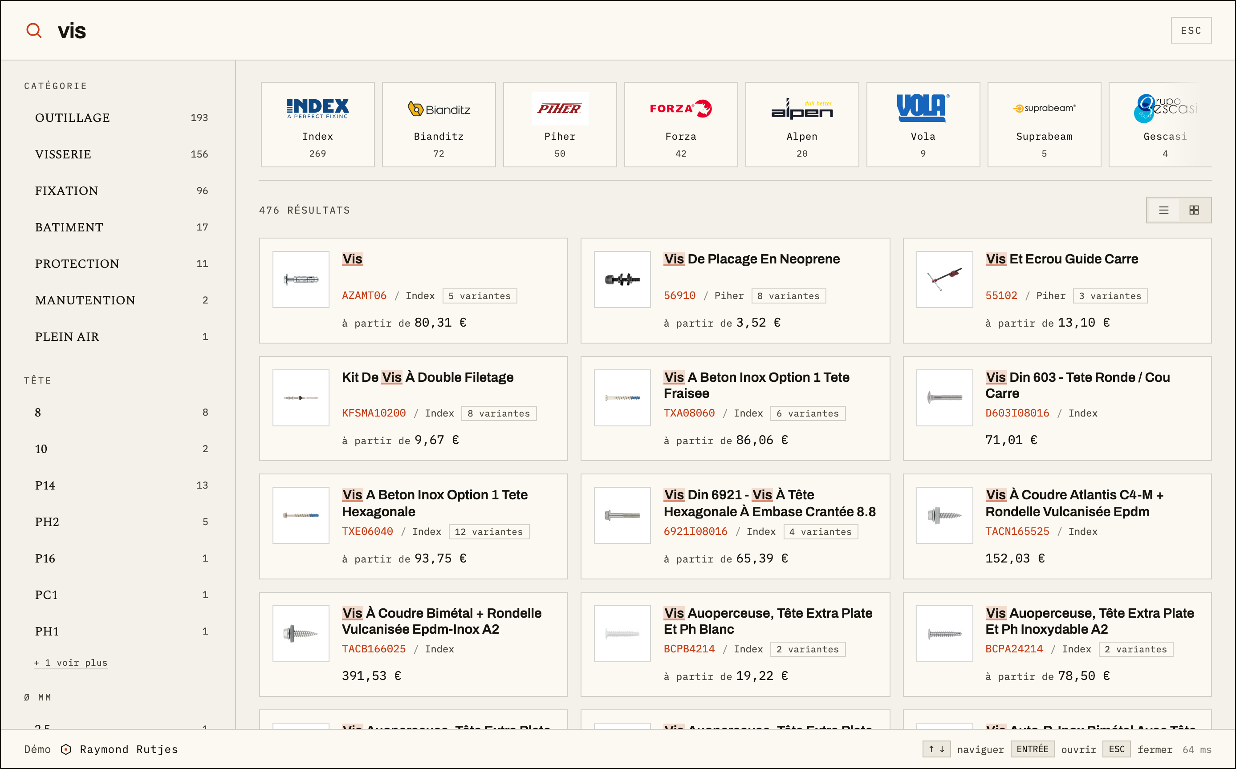Click the arrow keys navigation hint
The height and width of the screenshot is (769, 1236).
[936, 749]
